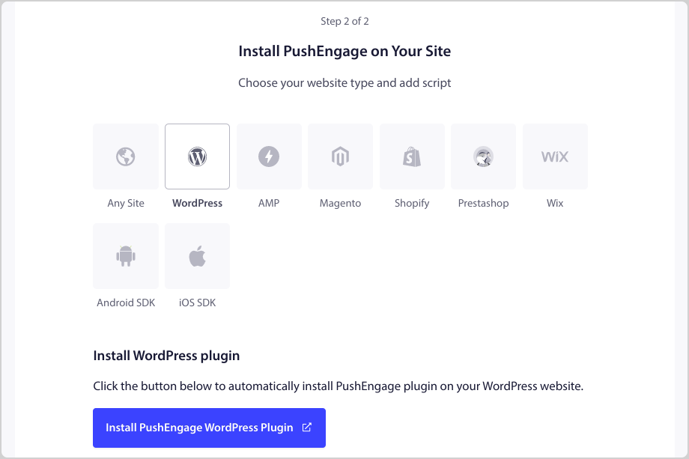Click the 'Shopify' label

(412, 203)
